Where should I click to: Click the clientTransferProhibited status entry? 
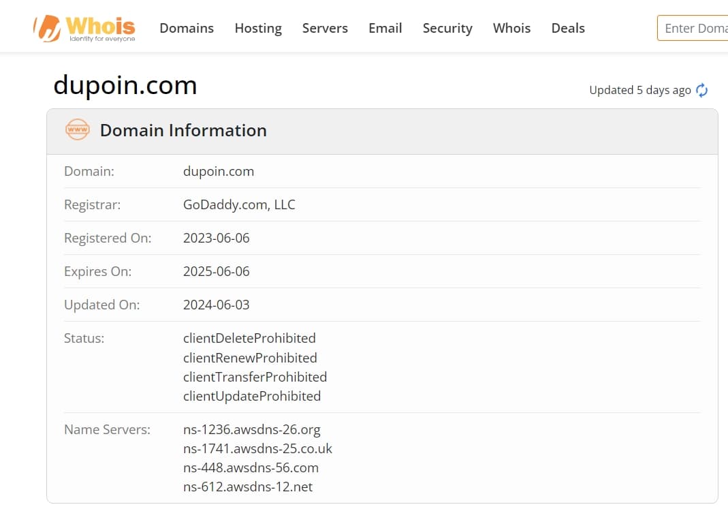[255, 377]
